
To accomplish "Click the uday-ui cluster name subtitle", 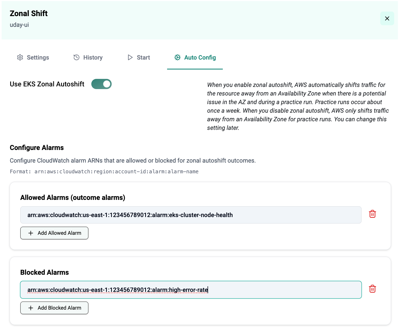I will pos(19,25).
